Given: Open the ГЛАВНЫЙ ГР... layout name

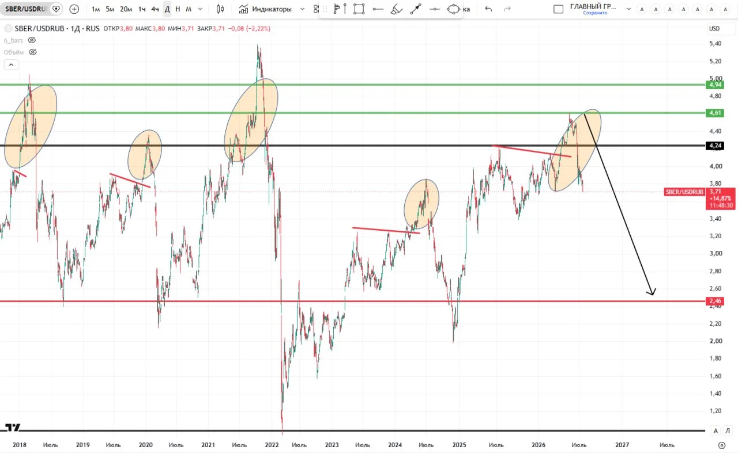Looking at the screenshot, I should click(x=593, y=6).
